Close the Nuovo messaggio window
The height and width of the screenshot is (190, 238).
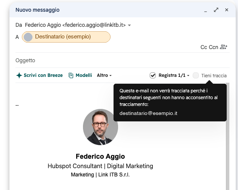coord(227,10)
